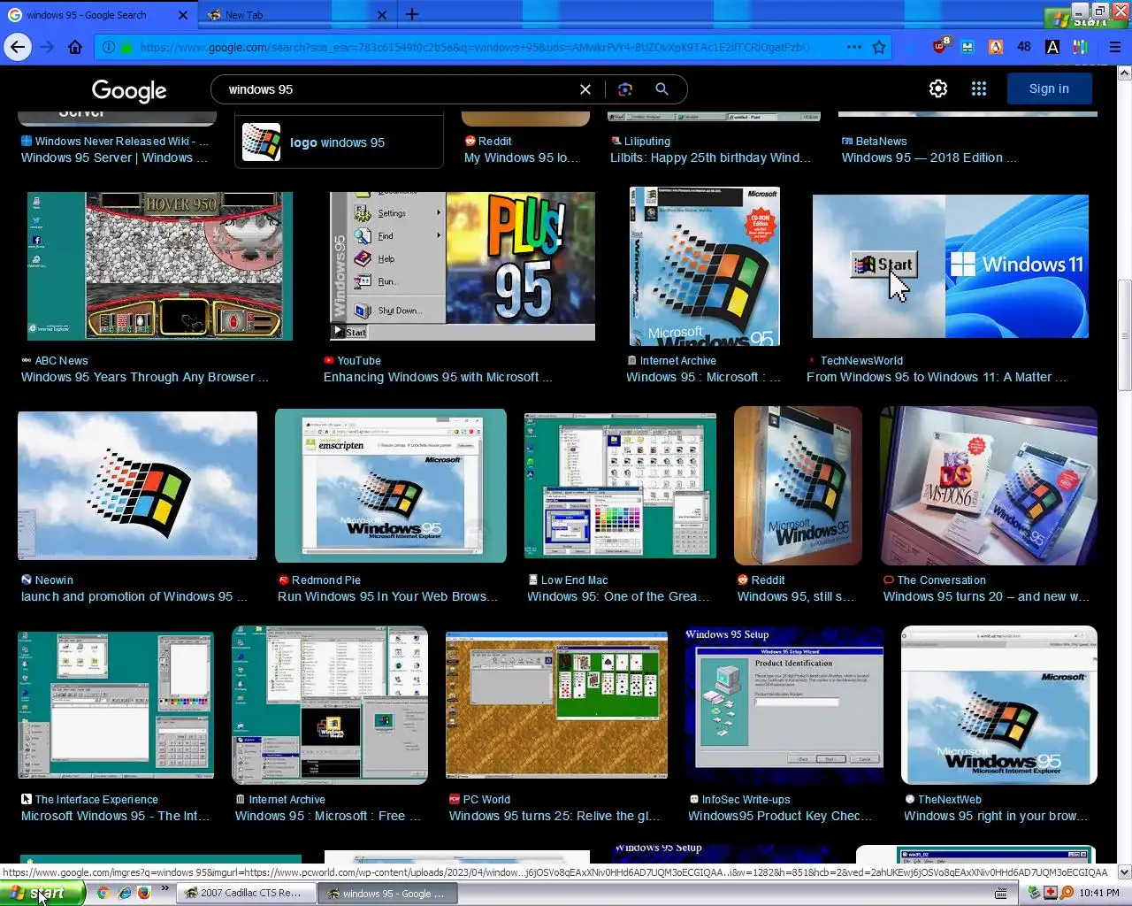Open the PC World solitaire thumbnail
The width and height of the screenshot is (1132, 906).
[x=556, y=705]
